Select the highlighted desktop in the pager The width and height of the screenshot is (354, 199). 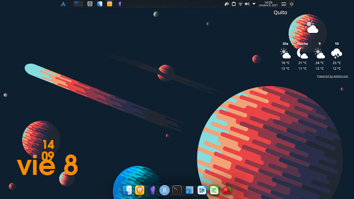[76, 2]
